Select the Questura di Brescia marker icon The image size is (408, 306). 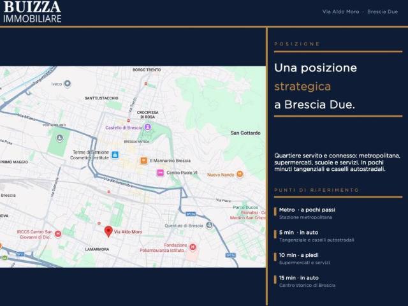tap(209, 225)
